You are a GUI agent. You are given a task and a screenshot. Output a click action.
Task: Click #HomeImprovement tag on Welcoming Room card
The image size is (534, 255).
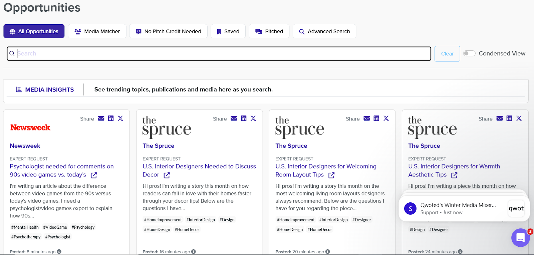(296, 220)
